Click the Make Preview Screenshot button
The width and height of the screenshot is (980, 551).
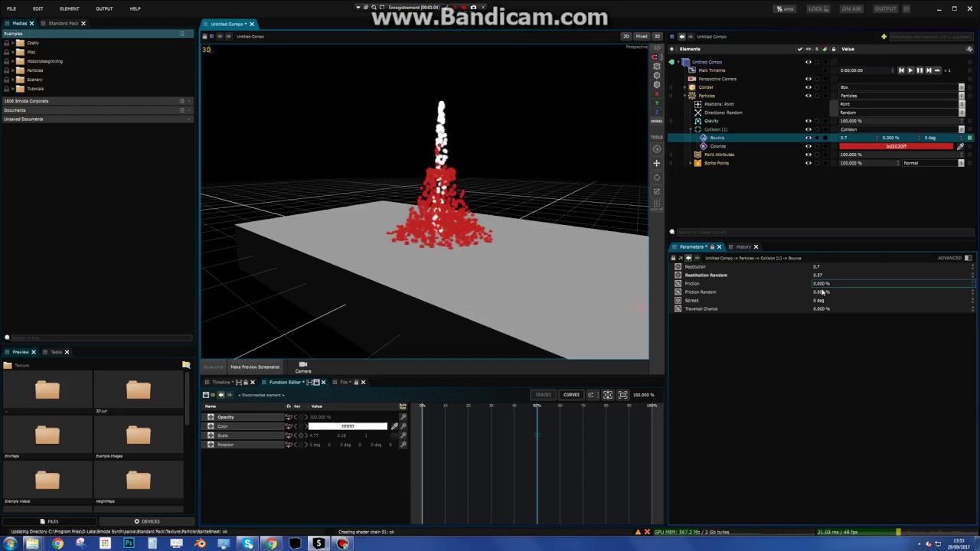(255, 367)
